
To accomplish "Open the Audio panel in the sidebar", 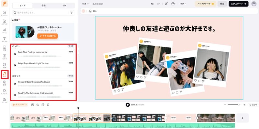I will coord(5,75).
